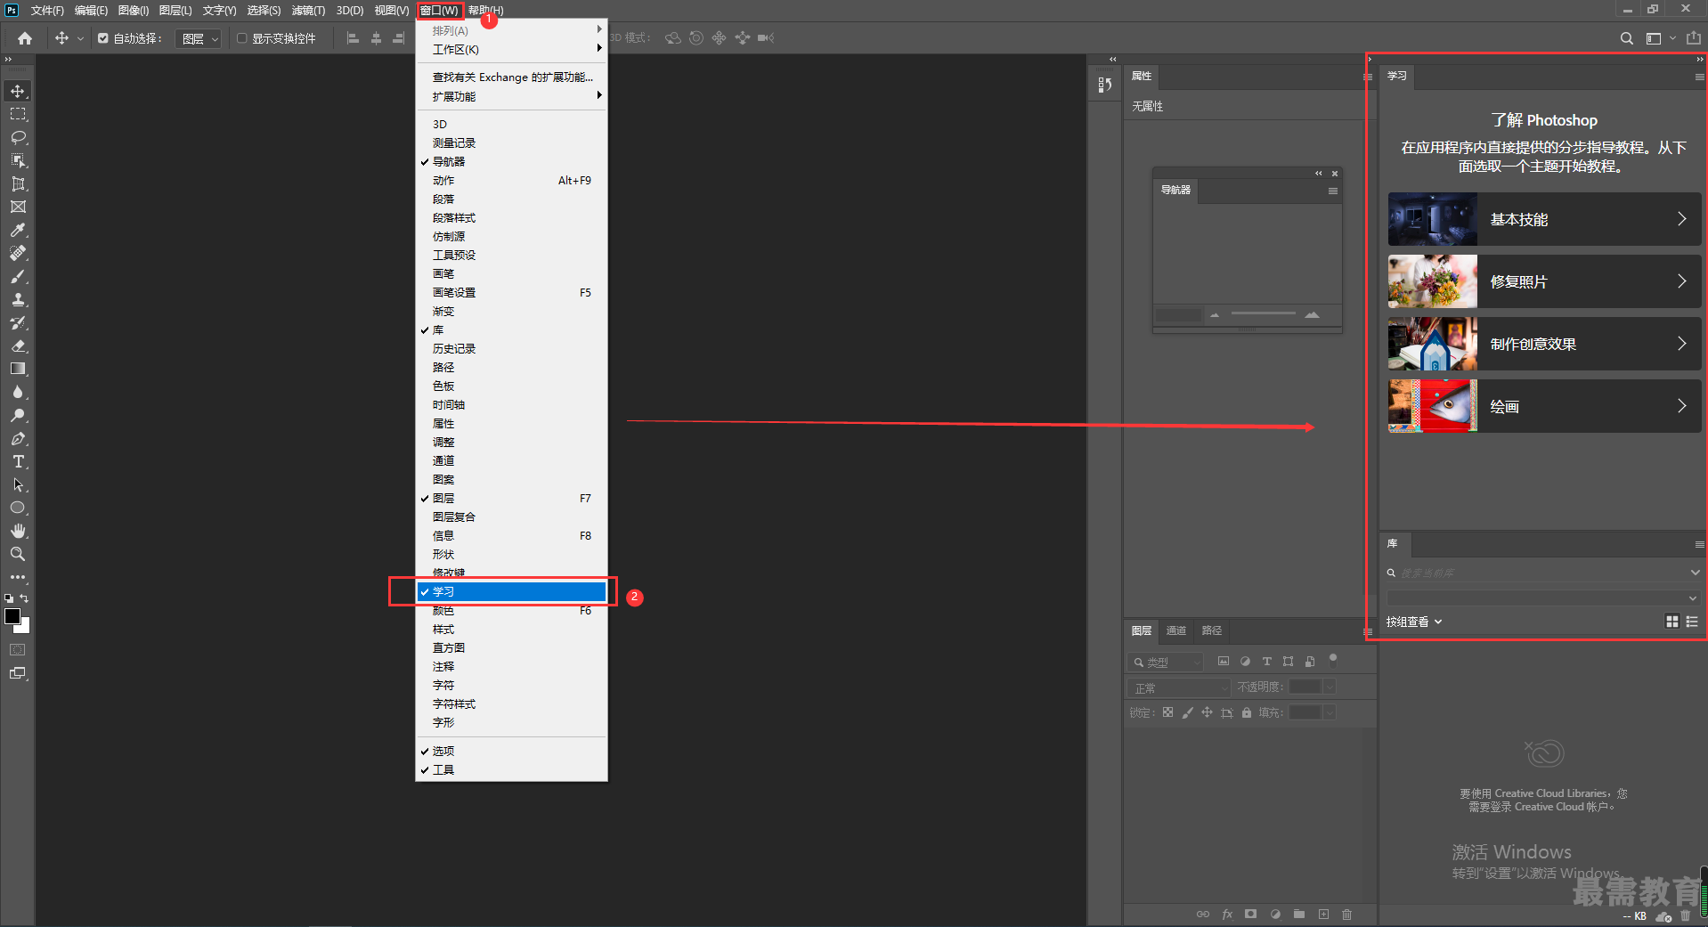Open the 制作创意效果 tutorial card

1544,344
